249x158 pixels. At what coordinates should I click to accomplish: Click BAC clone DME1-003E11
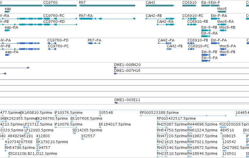pyautogui.click(x=182, y=103)
